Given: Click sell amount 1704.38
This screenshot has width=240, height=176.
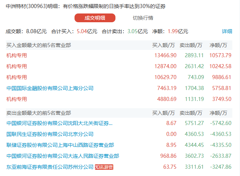Looking at the screenshot, I should point(194,88).
